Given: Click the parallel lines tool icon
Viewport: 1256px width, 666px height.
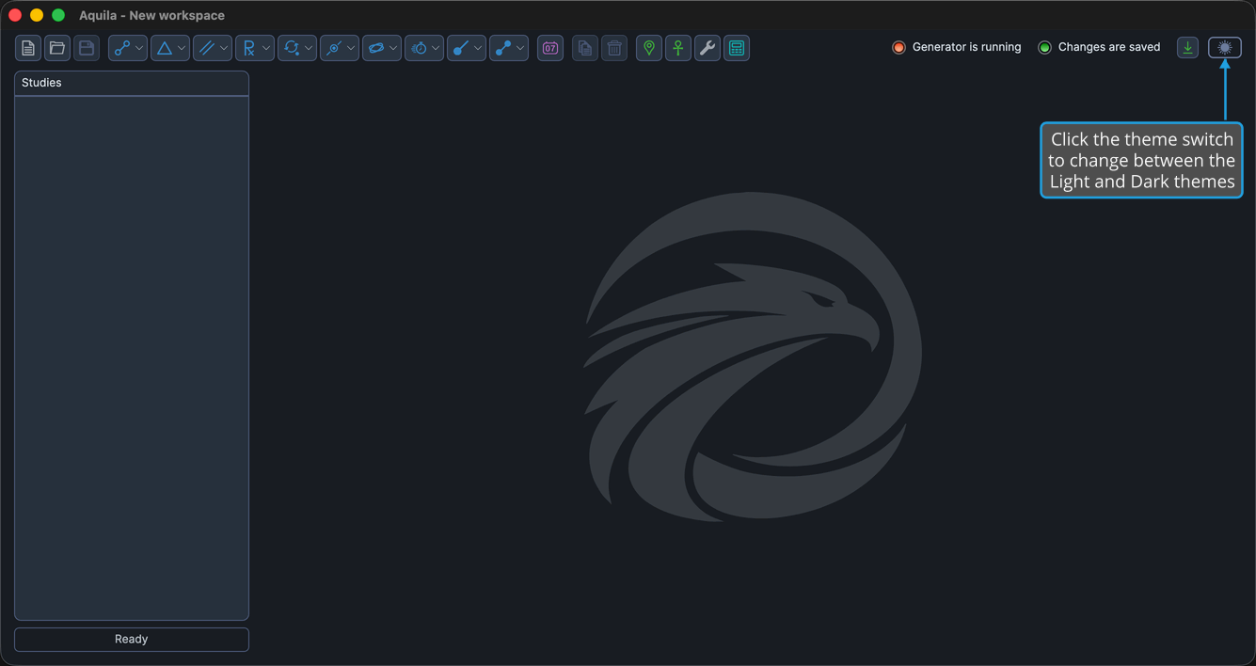Looking at the screenshot, I should click(x=206, y=48).
